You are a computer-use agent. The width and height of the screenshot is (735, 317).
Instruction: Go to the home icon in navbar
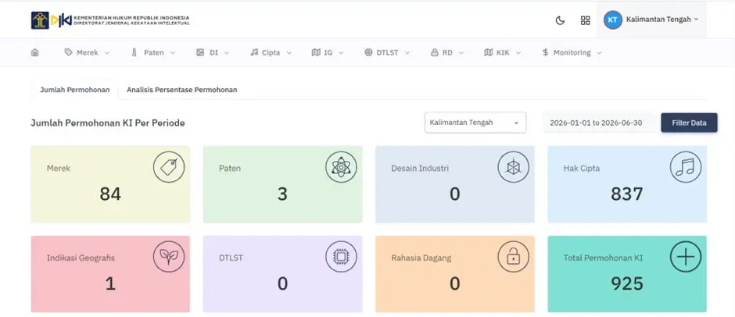34,52
